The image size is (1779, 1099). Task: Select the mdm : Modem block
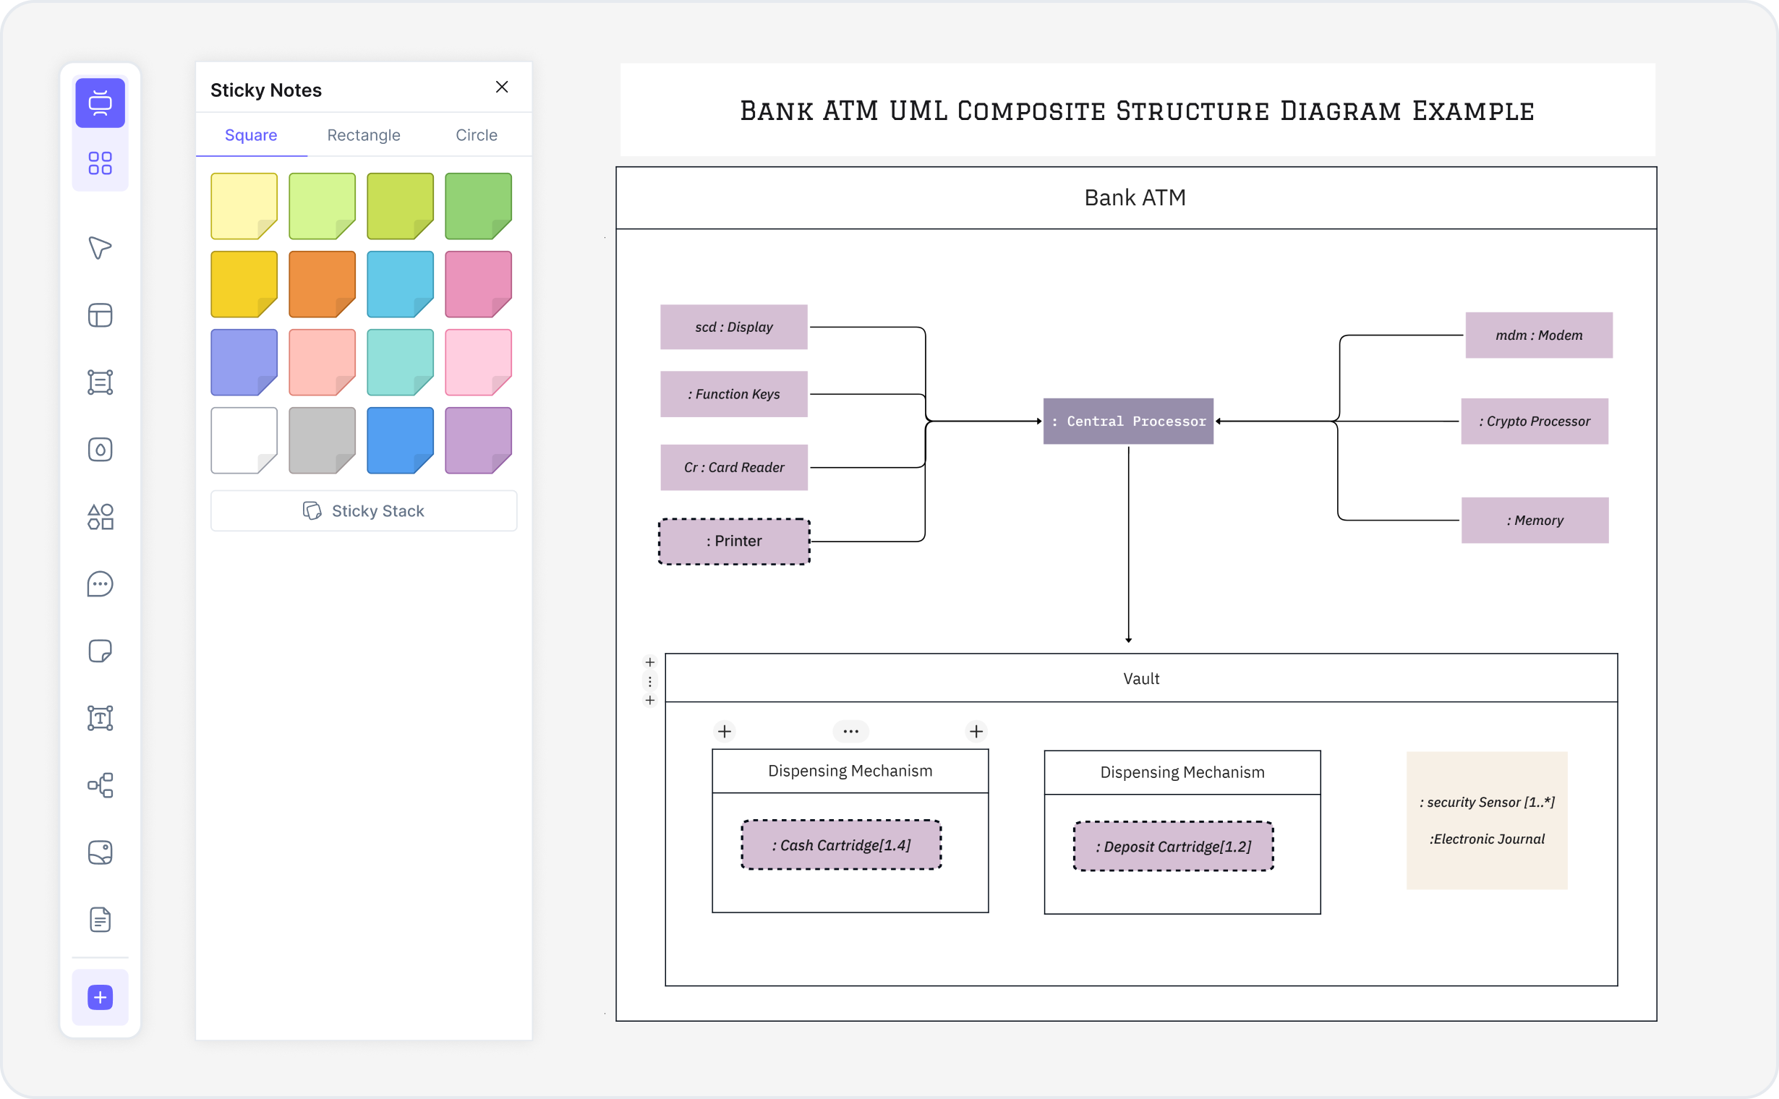1538,335
